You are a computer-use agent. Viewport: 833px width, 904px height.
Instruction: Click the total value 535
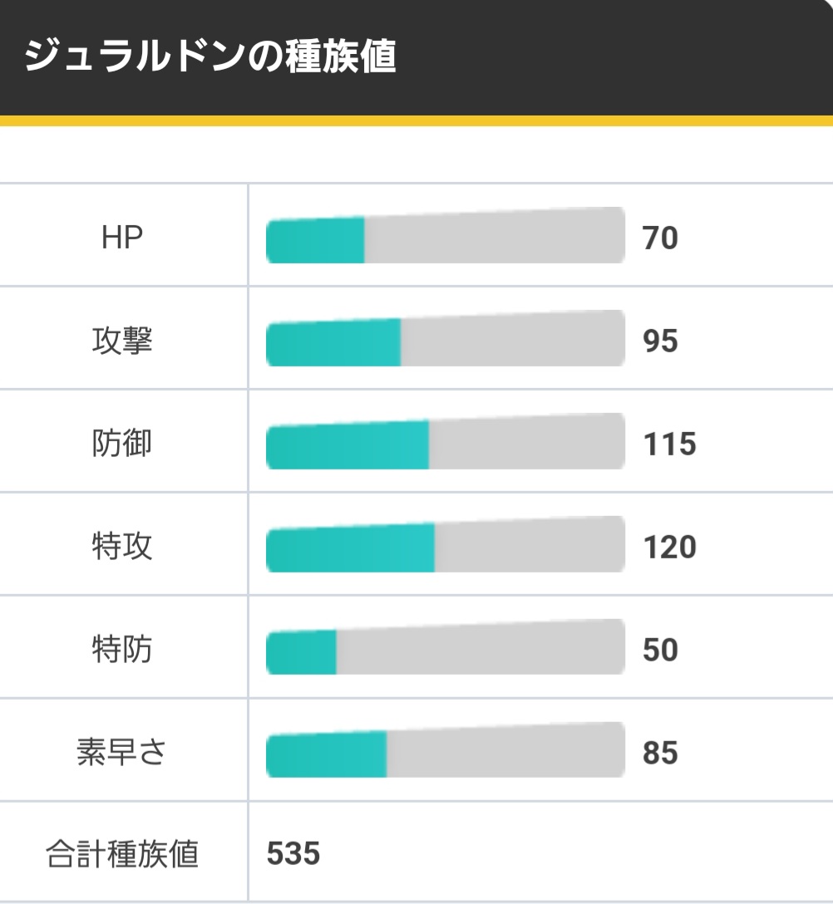point(293,853)
